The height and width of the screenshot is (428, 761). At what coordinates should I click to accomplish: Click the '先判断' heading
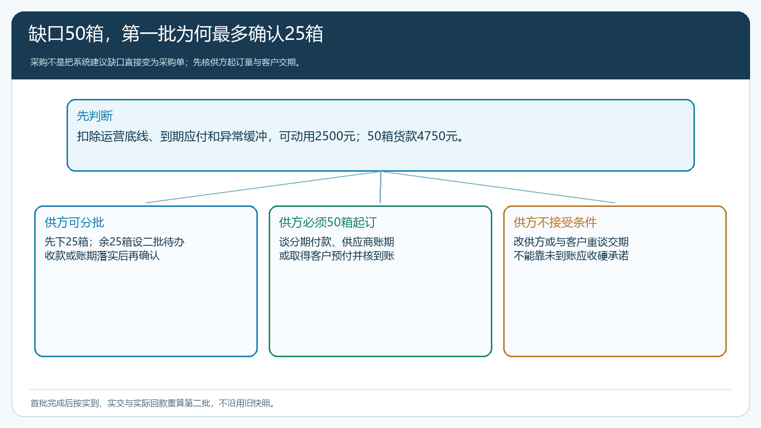95,116
